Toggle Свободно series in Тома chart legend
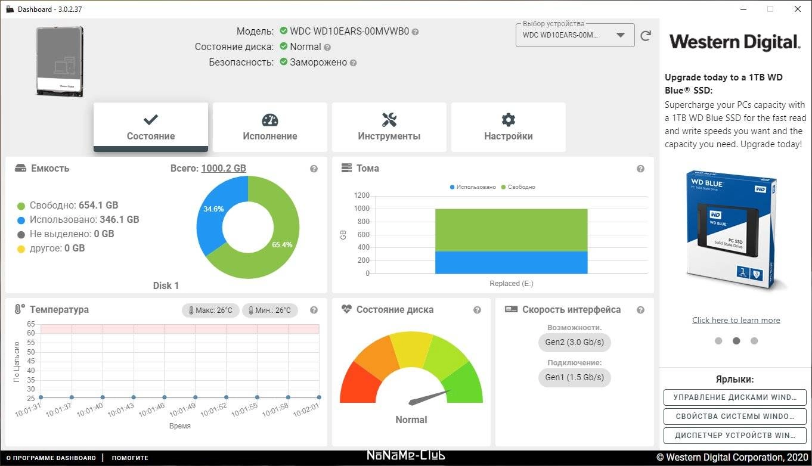The width and height of the screenshot is (812, 466). [x=518, y=187]
